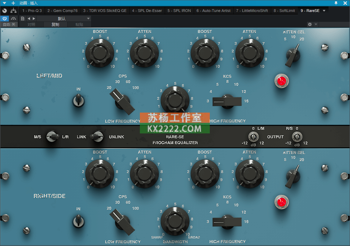Open the 3 - TDR VOS SlickEQ GE tab
Image resolution: width=350 pixels, height=246 pixels.
click(105, 11)
